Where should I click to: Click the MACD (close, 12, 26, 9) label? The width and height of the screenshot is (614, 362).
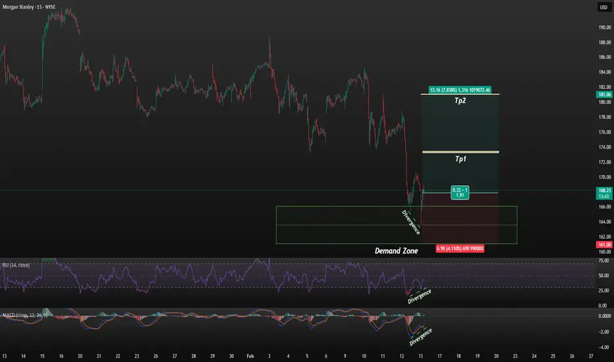(x=25, y=315)
